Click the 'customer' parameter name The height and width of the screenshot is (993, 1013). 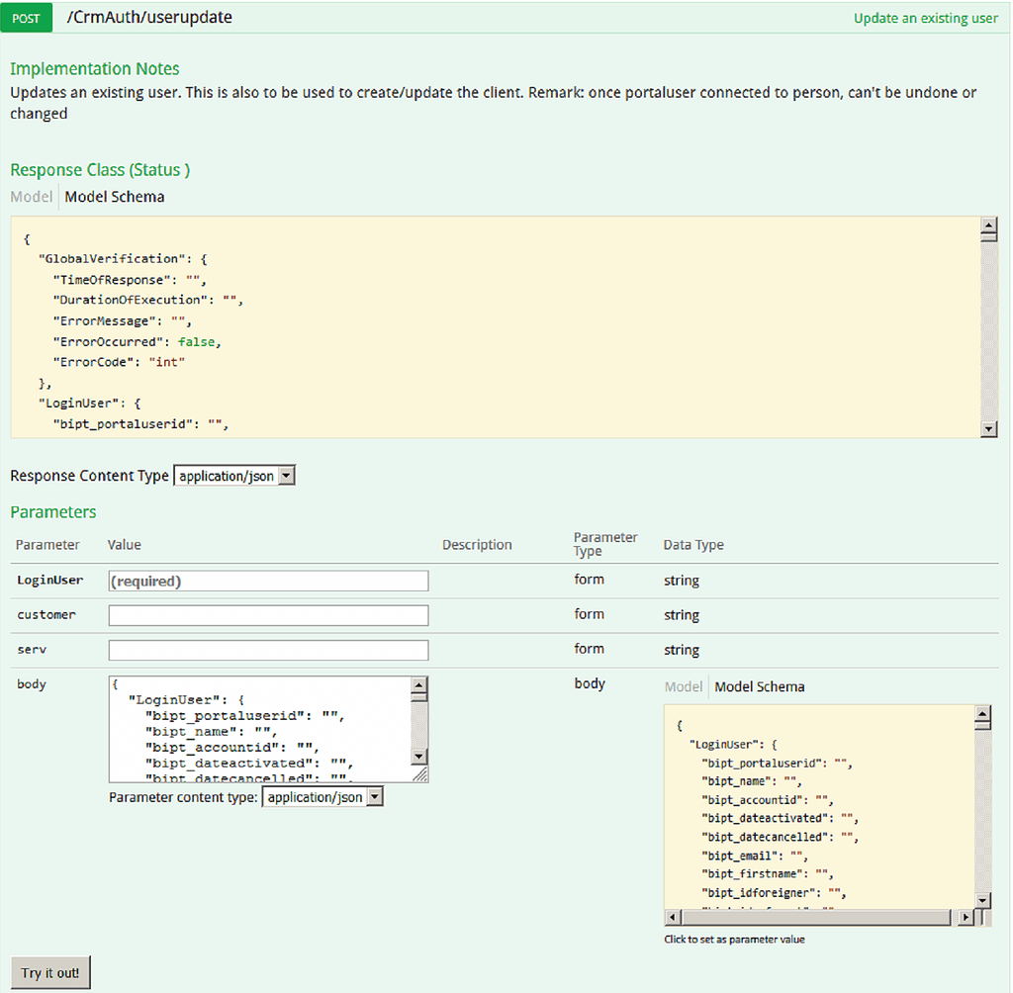click(46, 614)
